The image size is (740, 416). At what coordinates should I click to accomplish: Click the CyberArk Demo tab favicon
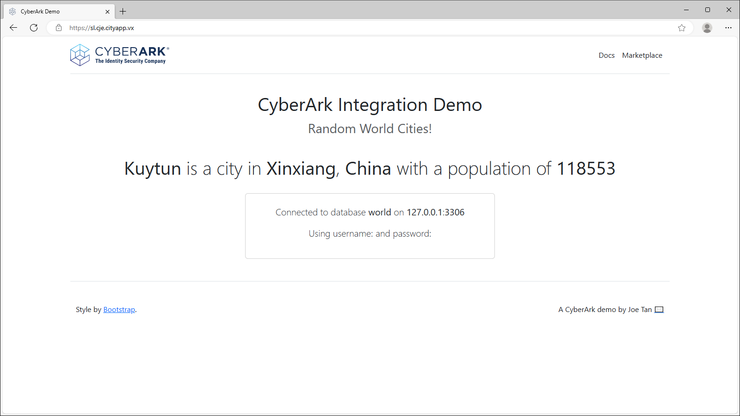click(12, 11)
